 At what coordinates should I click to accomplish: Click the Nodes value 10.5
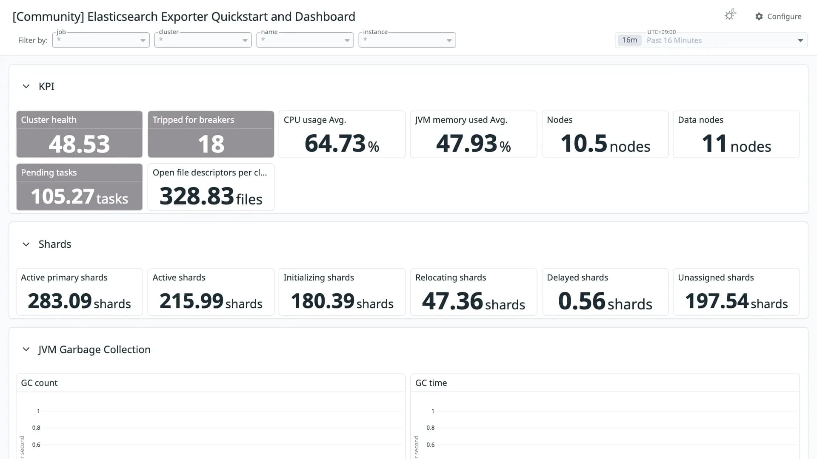pos(583,143)
